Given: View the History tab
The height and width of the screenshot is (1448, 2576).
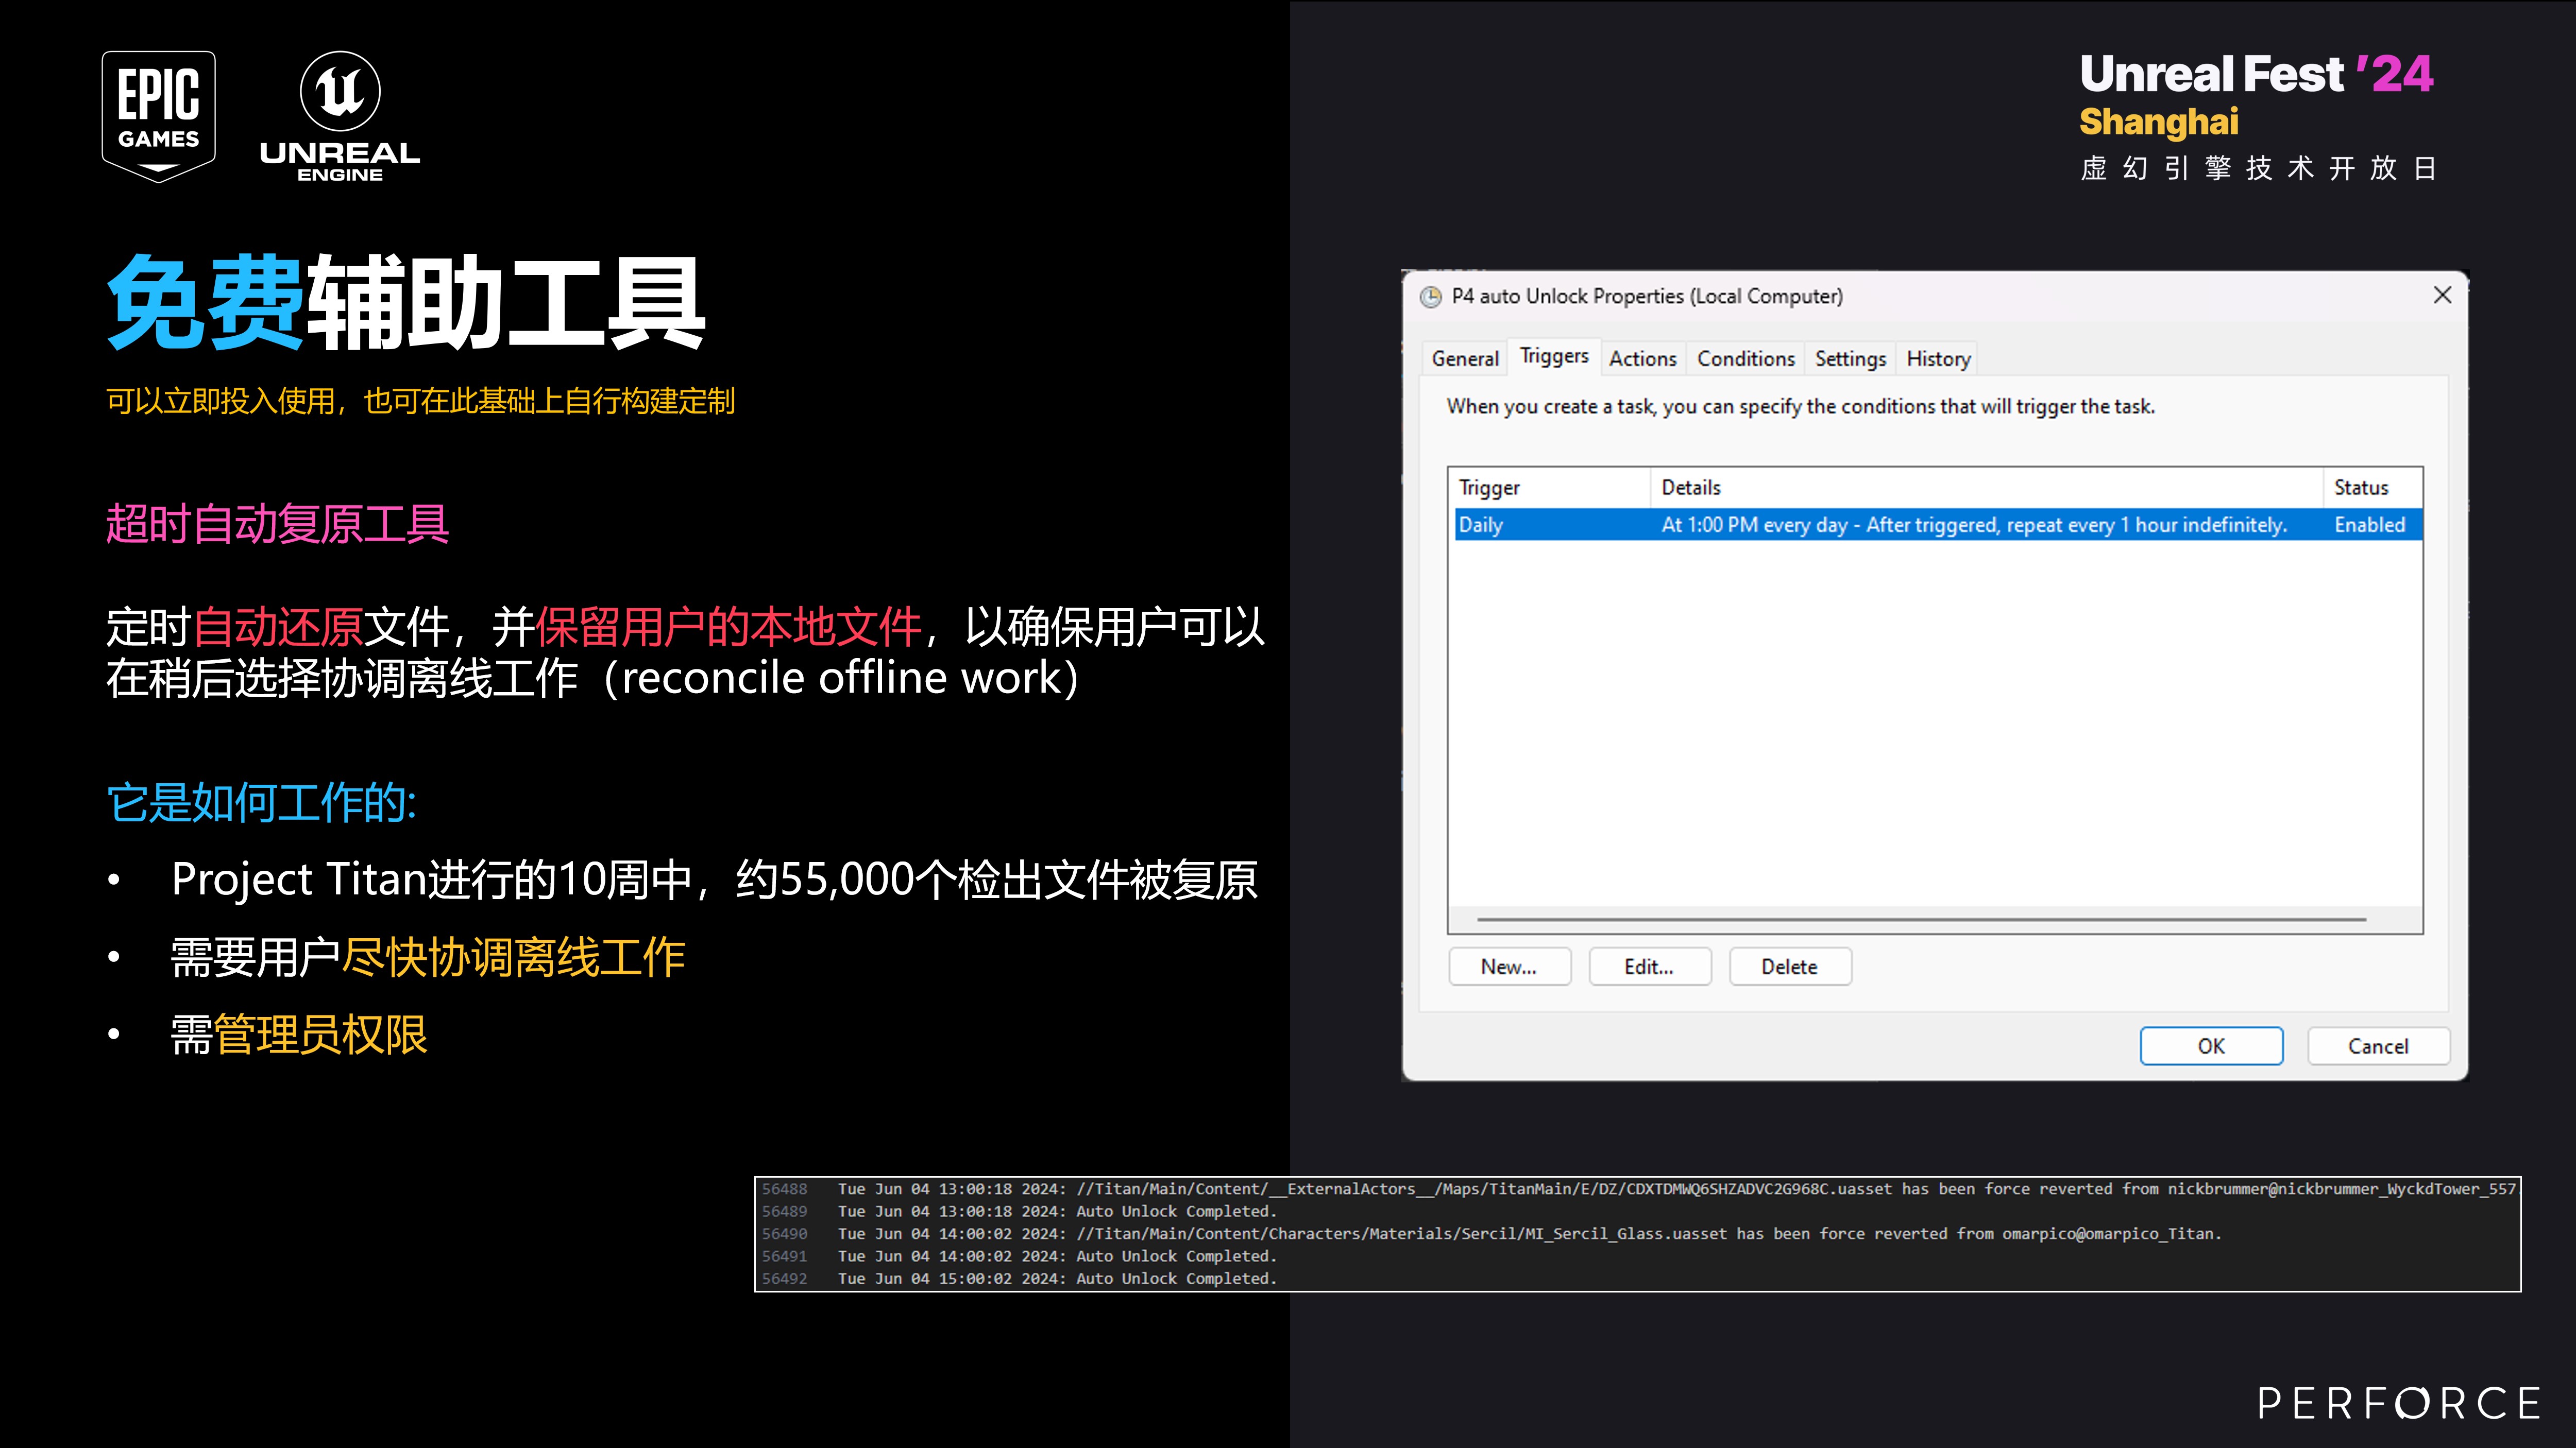Looking at the screenshot, I should [1938, 359].
